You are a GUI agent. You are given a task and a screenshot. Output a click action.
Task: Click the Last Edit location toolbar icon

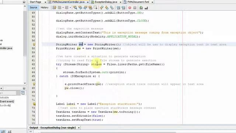(x=54, y=7)
